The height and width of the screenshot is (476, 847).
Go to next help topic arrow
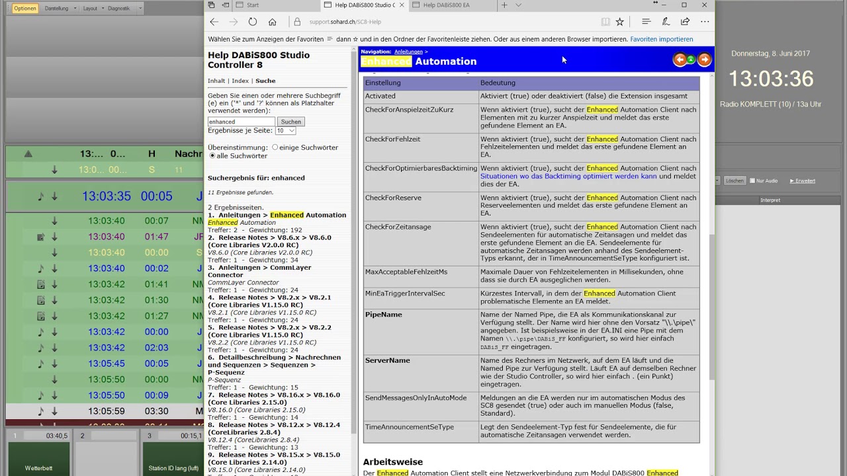(704, 59)
